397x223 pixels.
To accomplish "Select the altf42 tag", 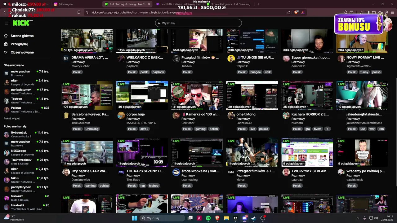I will point(144,129).
